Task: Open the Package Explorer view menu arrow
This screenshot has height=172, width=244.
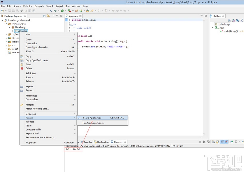Action: tap(53, 16)
